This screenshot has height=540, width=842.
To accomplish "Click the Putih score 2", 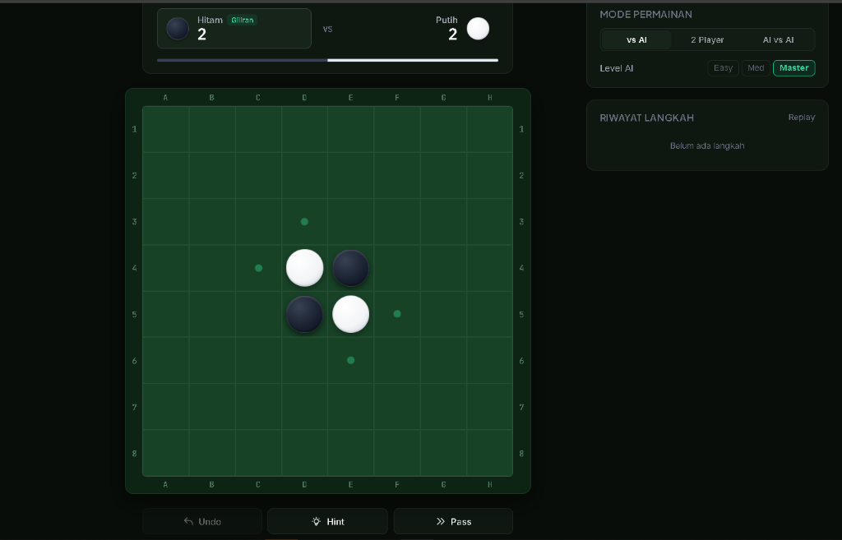I will pyautogui.click(x=453, y=35).
